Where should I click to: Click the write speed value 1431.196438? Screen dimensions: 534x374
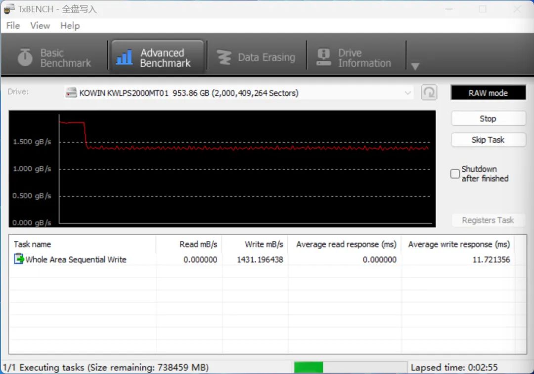[x=260, y=260]
